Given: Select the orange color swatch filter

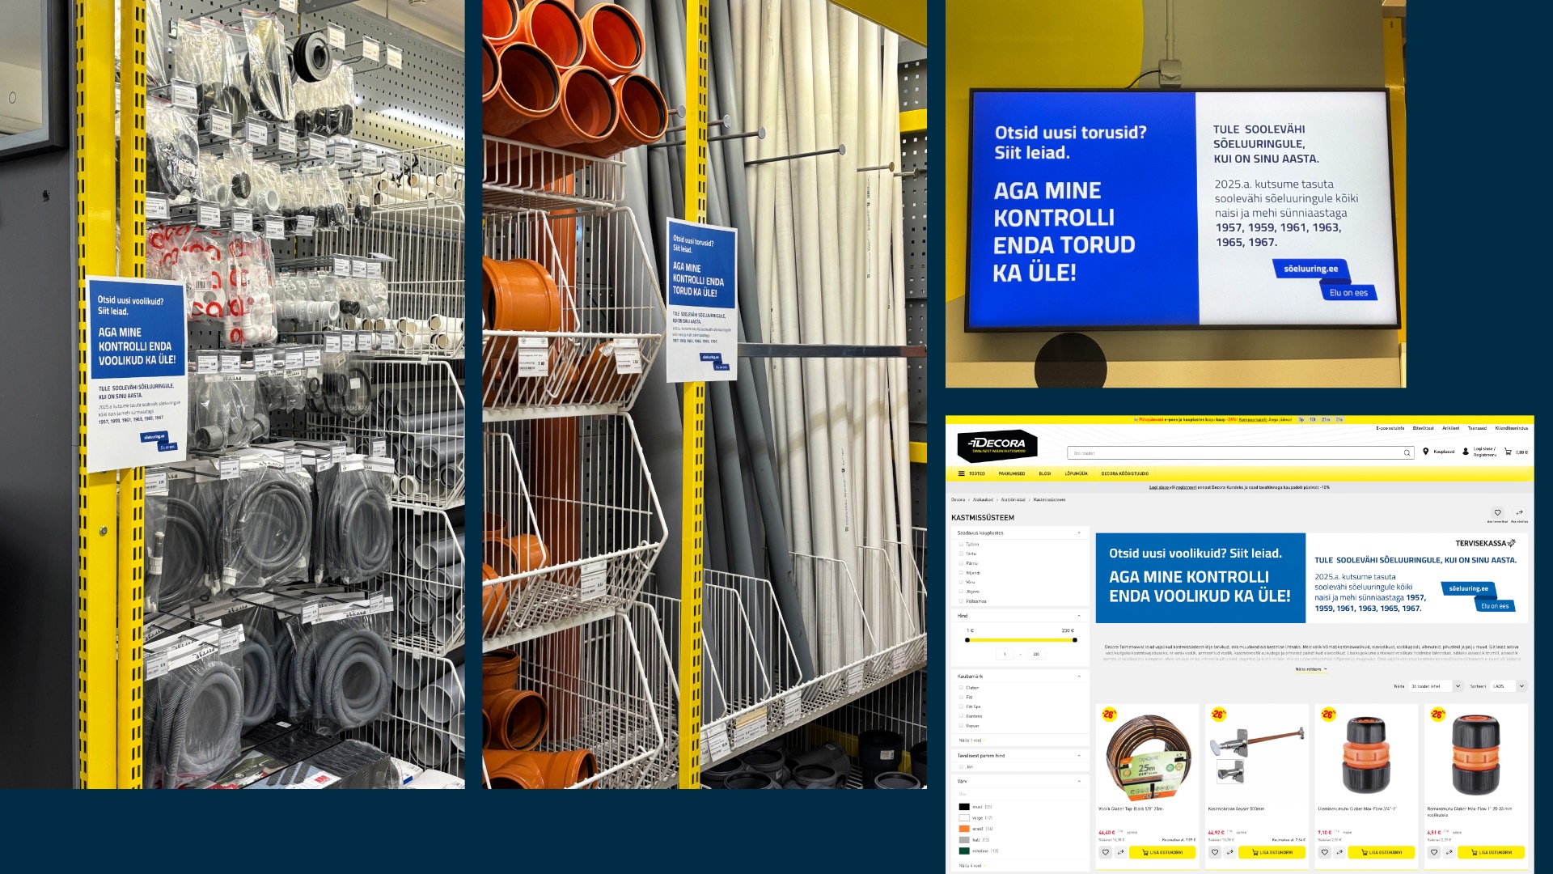Looking at the screenshot, I should coord(964,829).
